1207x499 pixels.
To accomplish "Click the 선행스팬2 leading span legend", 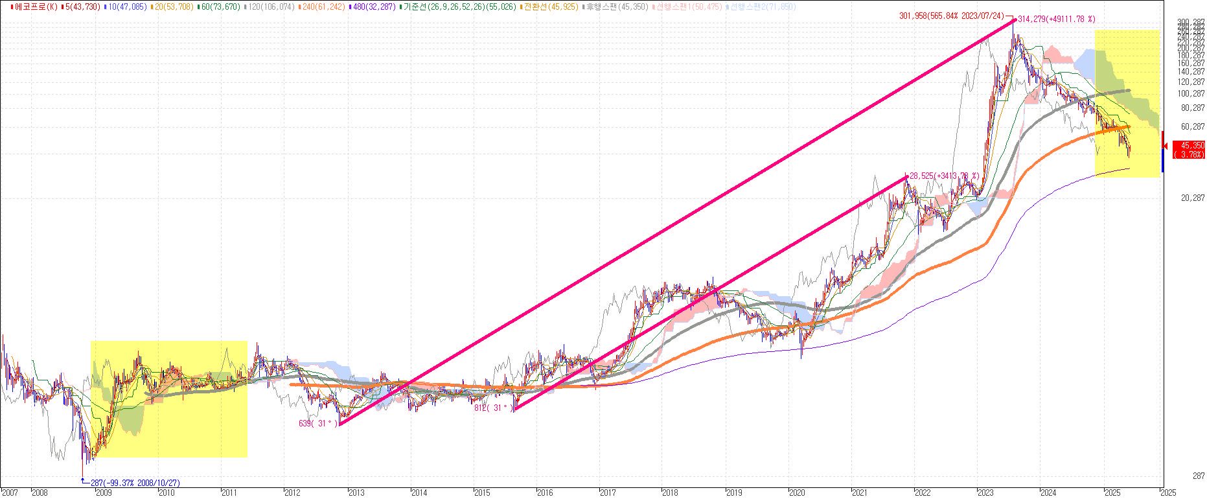I will 762,6.
